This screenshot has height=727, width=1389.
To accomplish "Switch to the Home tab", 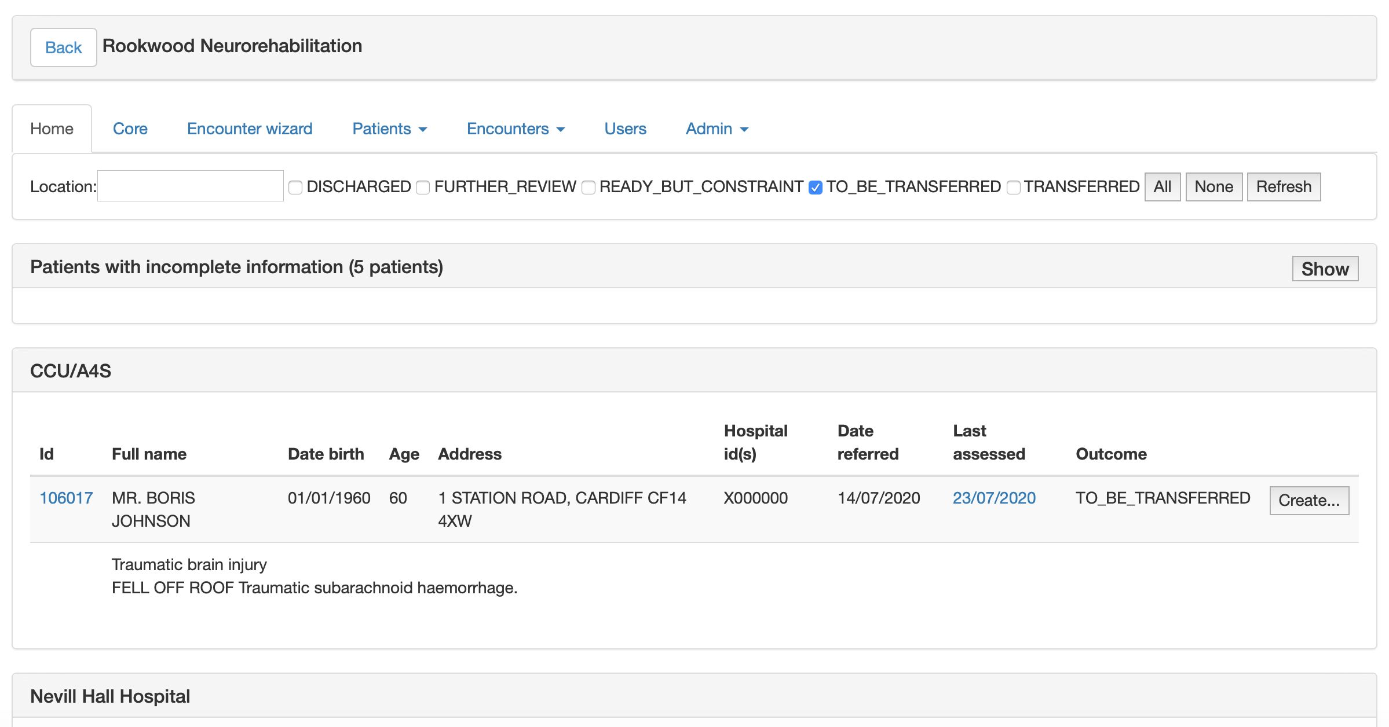I will 52,128.
